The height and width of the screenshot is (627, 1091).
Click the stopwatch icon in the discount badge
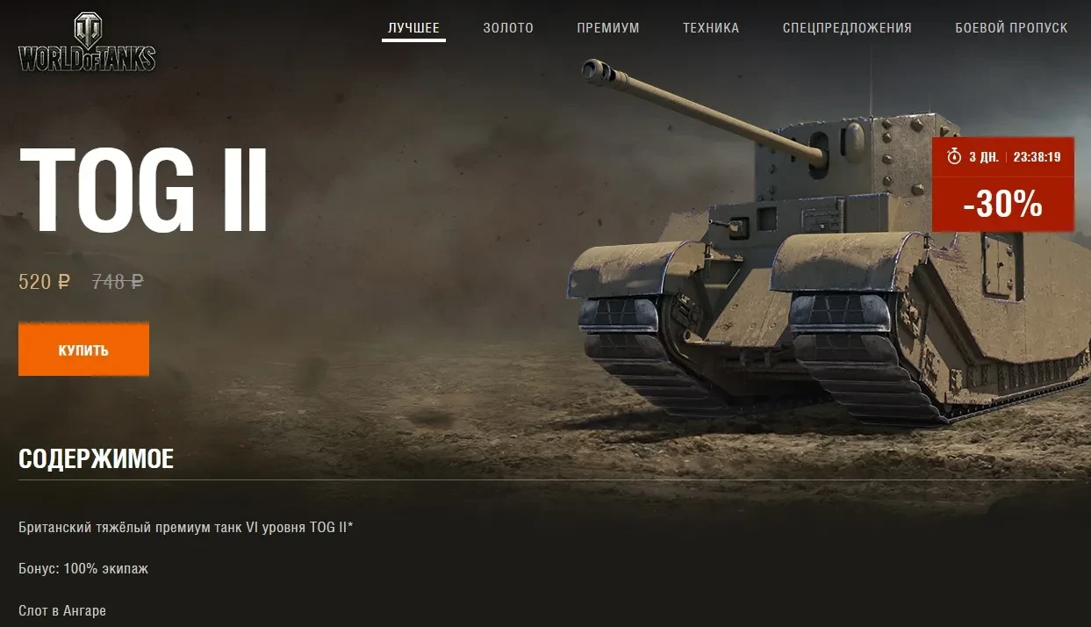[954, 157]
